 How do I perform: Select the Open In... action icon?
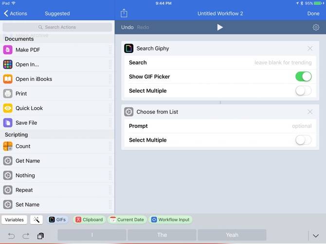click(8, 64)
